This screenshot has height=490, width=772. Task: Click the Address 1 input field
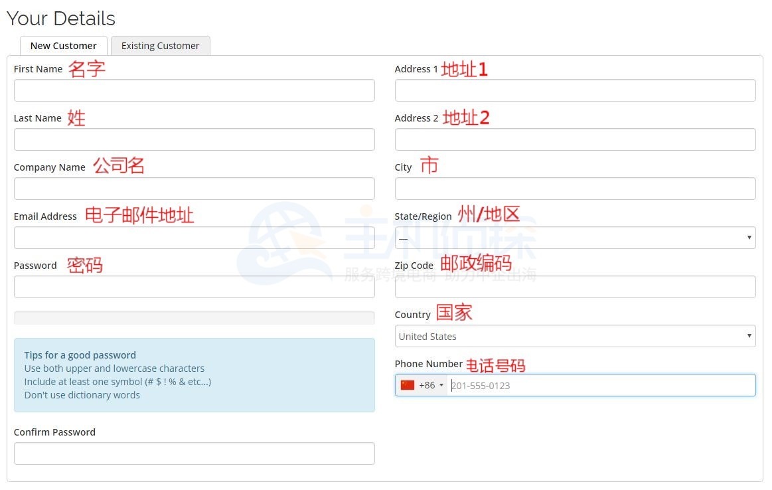click(575, 90)
